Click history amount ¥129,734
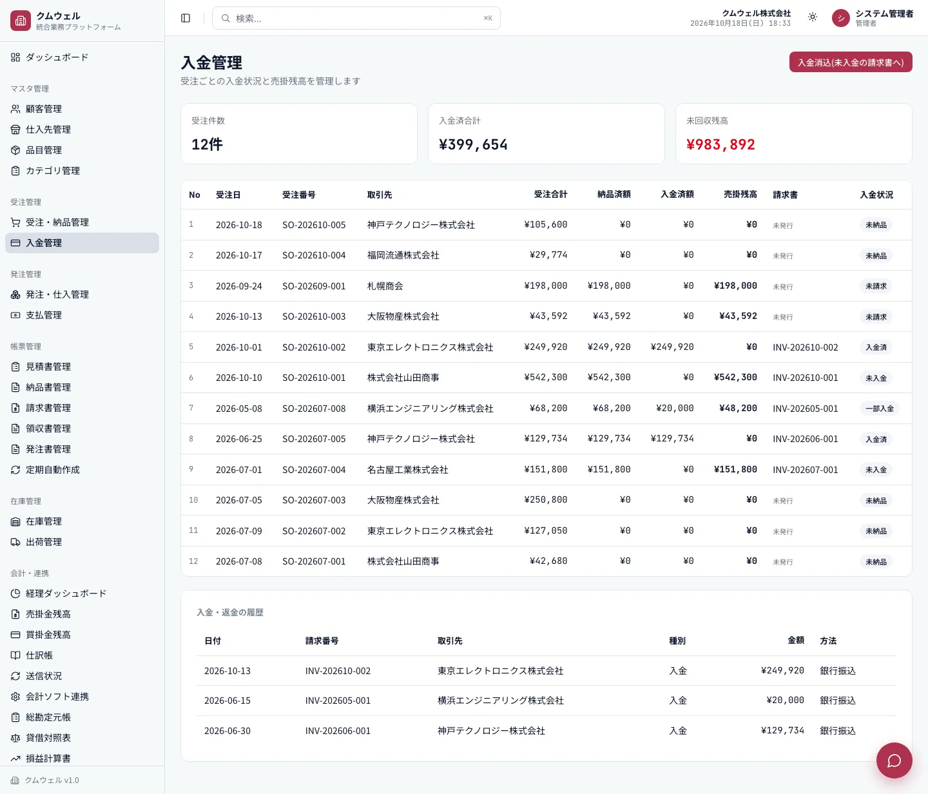This screenshot has height=794, width=928. point(782,731)
